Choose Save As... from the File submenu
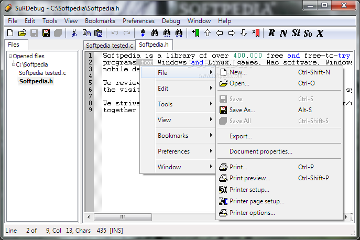360x240 pixels. coord(279,110)
